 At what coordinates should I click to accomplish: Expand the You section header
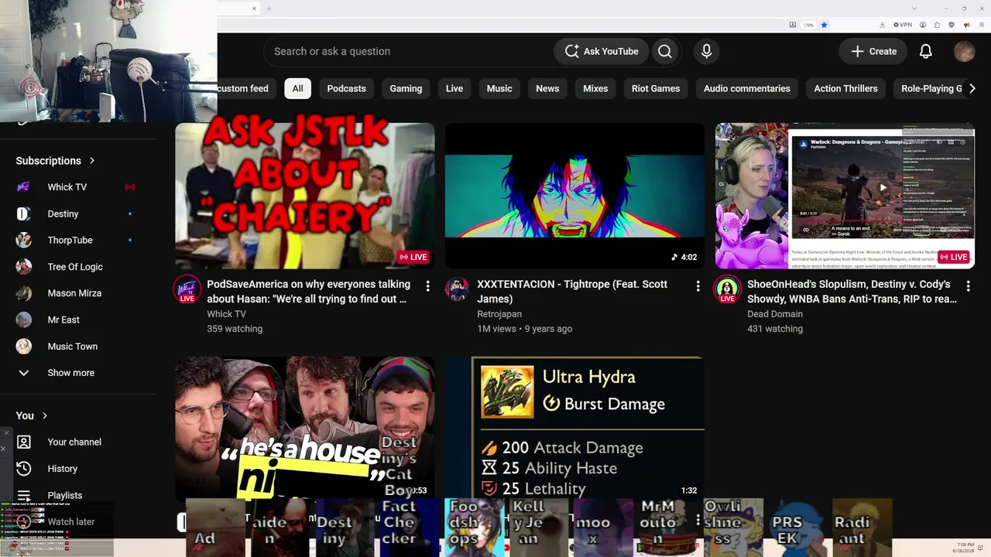click(x=32, y=415)
